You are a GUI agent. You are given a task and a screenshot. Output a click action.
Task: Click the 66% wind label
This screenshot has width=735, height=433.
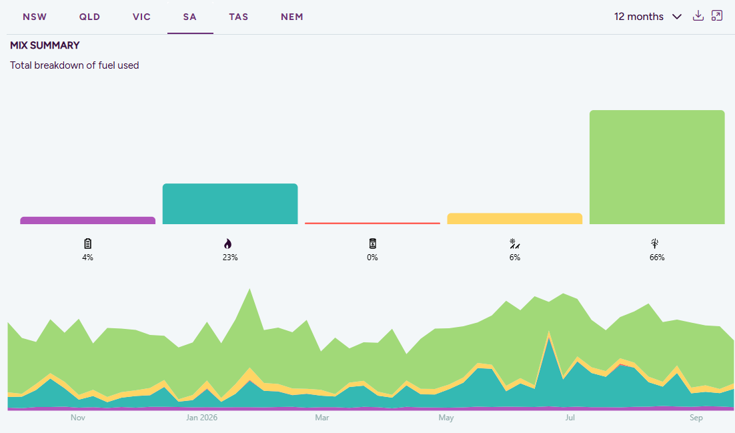click(x=657, y=258)
